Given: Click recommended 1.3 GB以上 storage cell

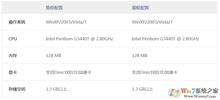Looking at the screenshot, I should point(56,89).
